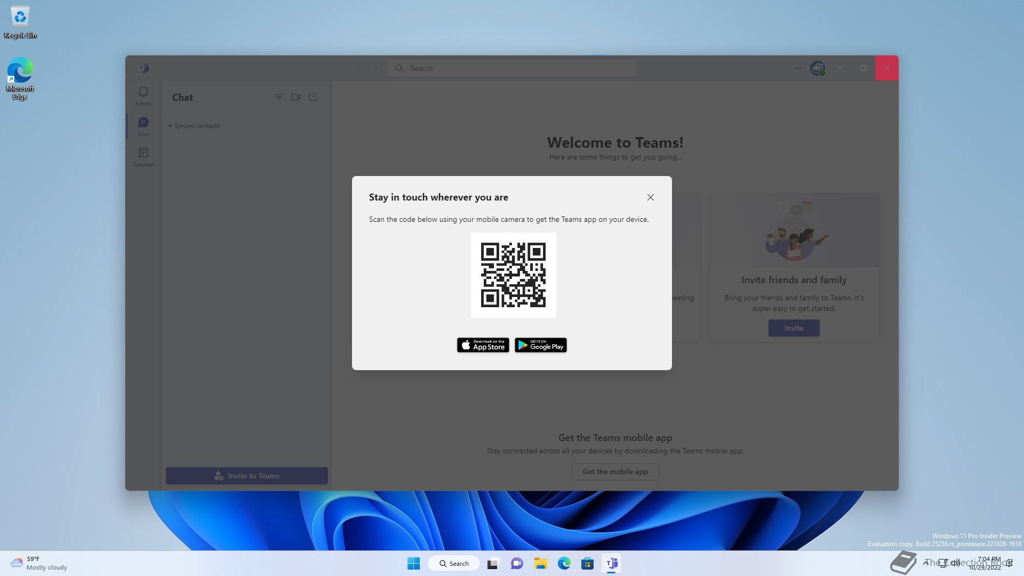Close the Teams window
Viewport: 1024px width, 576px height.
887,68
